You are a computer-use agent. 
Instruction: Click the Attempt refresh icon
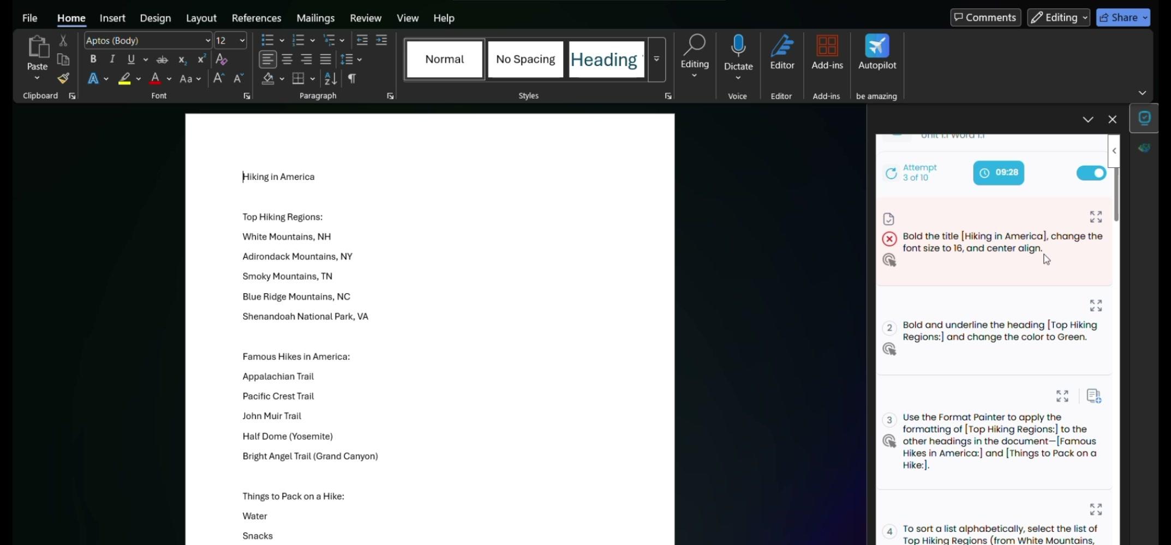click(x=891, y=173)
